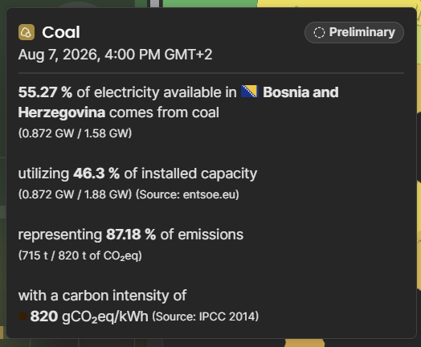Click the orange map region below tooltip

pyautogui.click(x=305, y=343)
